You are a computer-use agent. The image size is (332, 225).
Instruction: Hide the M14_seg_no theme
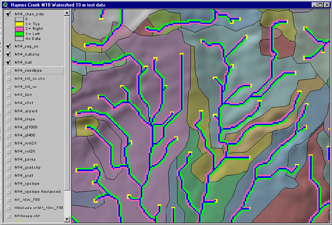tap(8, 46)
